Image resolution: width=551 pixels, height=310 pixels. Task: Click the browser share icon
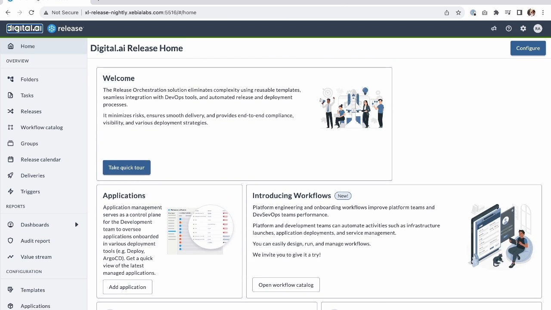(447, 12)
